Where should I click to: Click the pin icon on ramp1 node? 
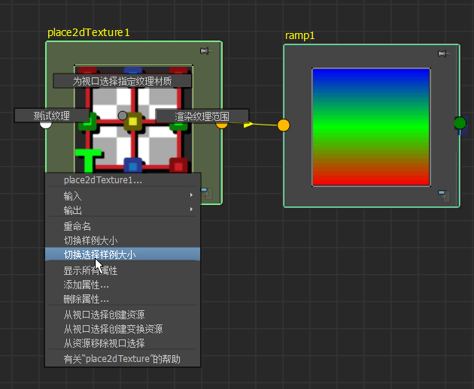(443, 54)
